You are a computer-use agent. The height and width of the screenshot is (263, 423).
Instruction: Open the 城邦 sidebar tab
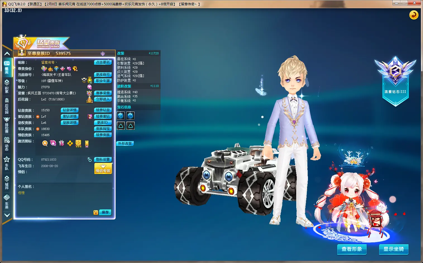click(x=7, y=182)
